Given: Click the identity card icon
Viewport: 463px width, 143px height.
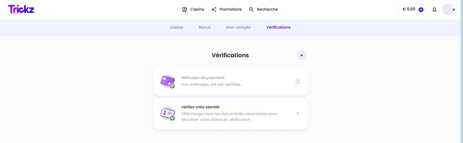Looking at the screenshot, I should pyautogui.click(x=168, y=113).
